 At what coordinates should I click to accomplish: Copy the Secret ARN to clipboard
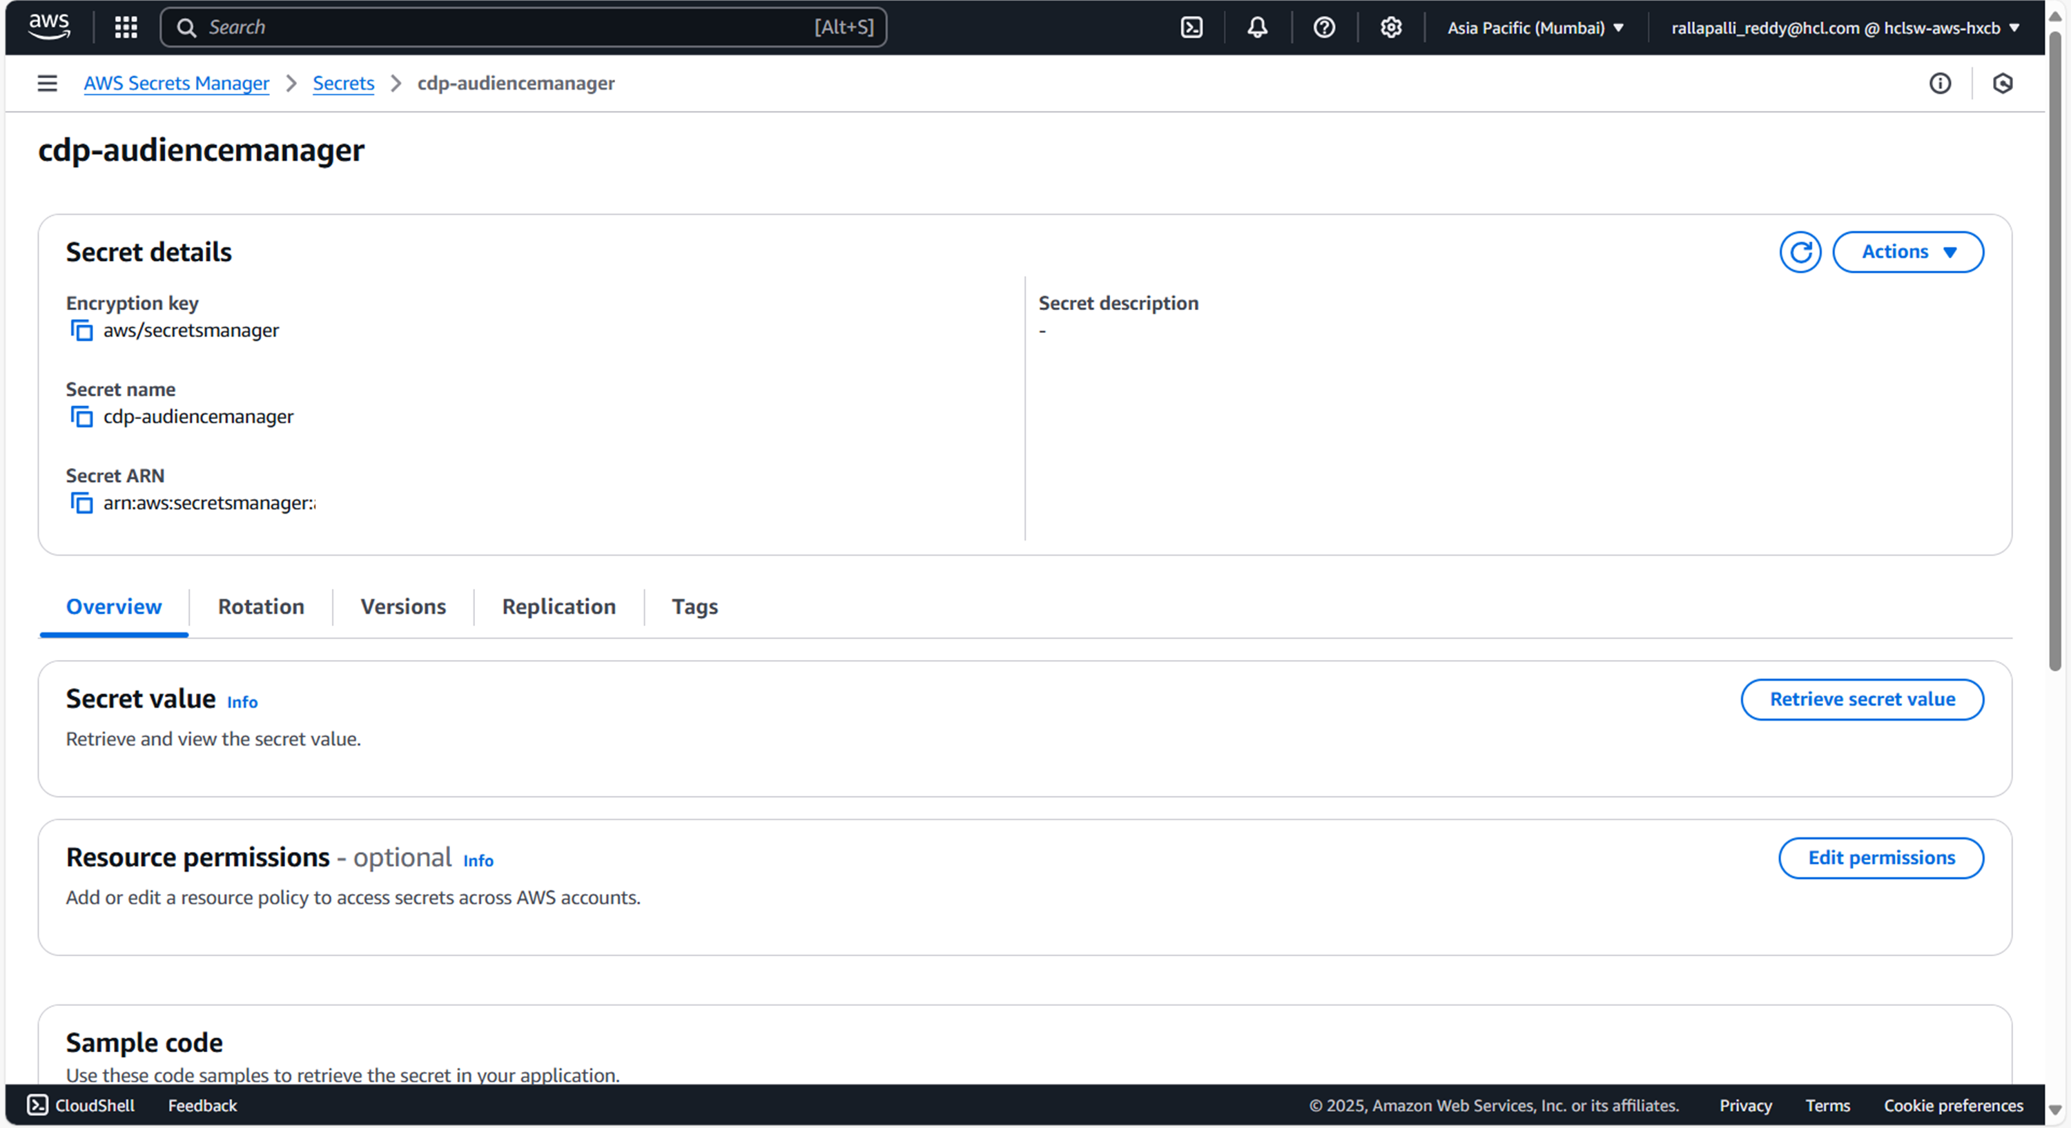coord(81,503)
